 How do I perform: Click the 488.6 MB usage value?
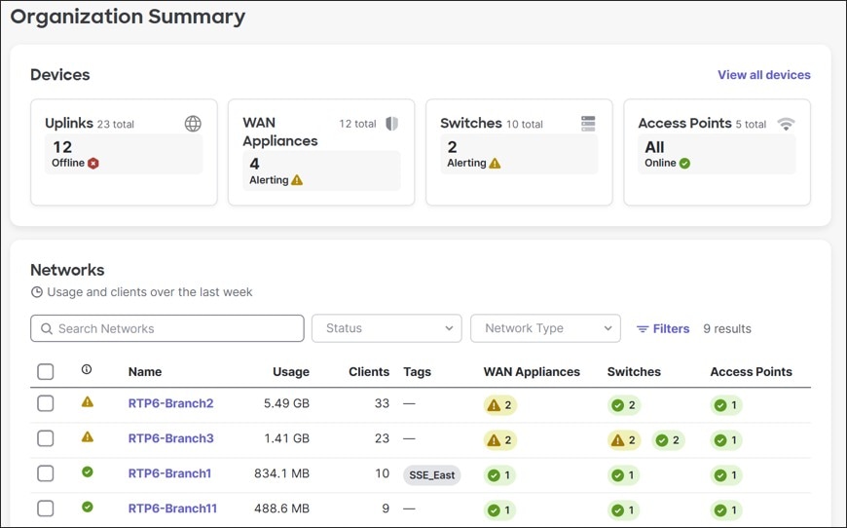pos(281,509)
